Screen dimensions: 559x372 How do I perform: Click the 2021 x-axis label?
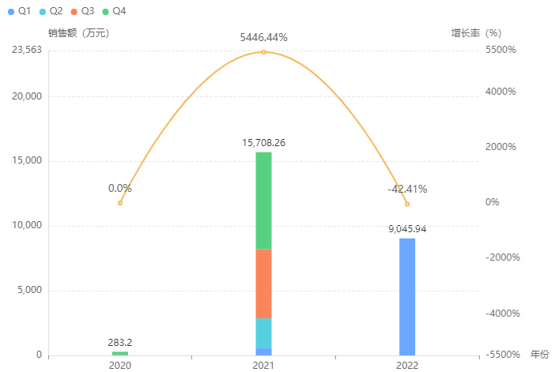(263, 365)
